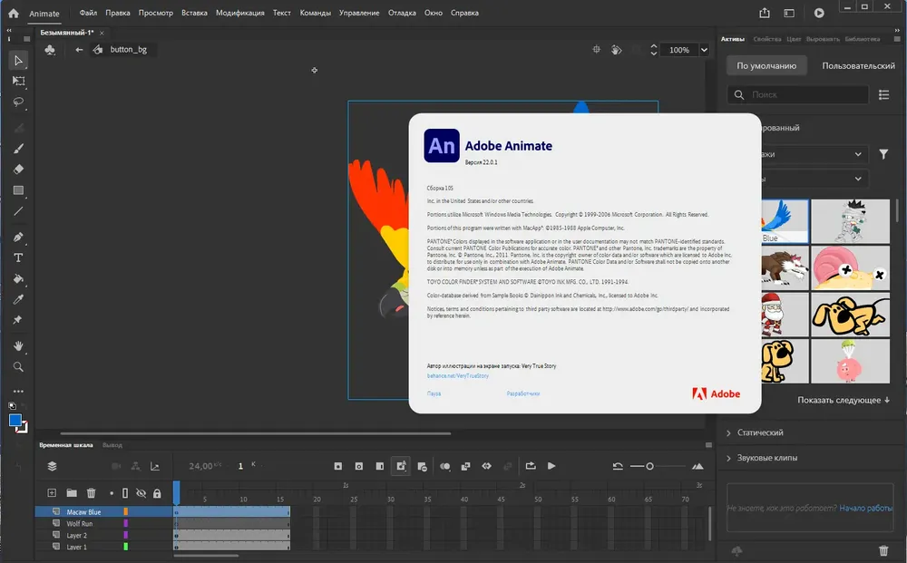Screen dimensions: 907x563
Task: Select the Text tool
Action: (18, 257)
